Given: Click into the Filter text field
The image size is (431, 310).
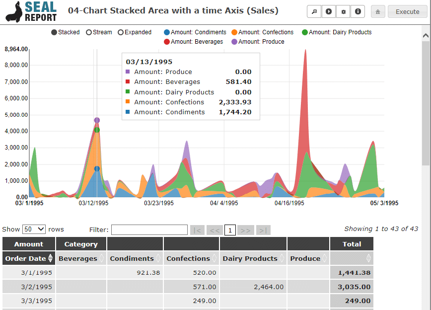Looking at the screenshot, I should pyautogui.click(x=149, y=230).
